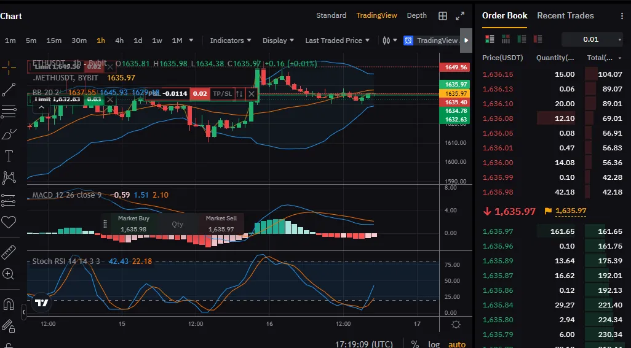Click the 1649.56 sell limit price tag
Viewport: 631px width, 348px height.
456,67
